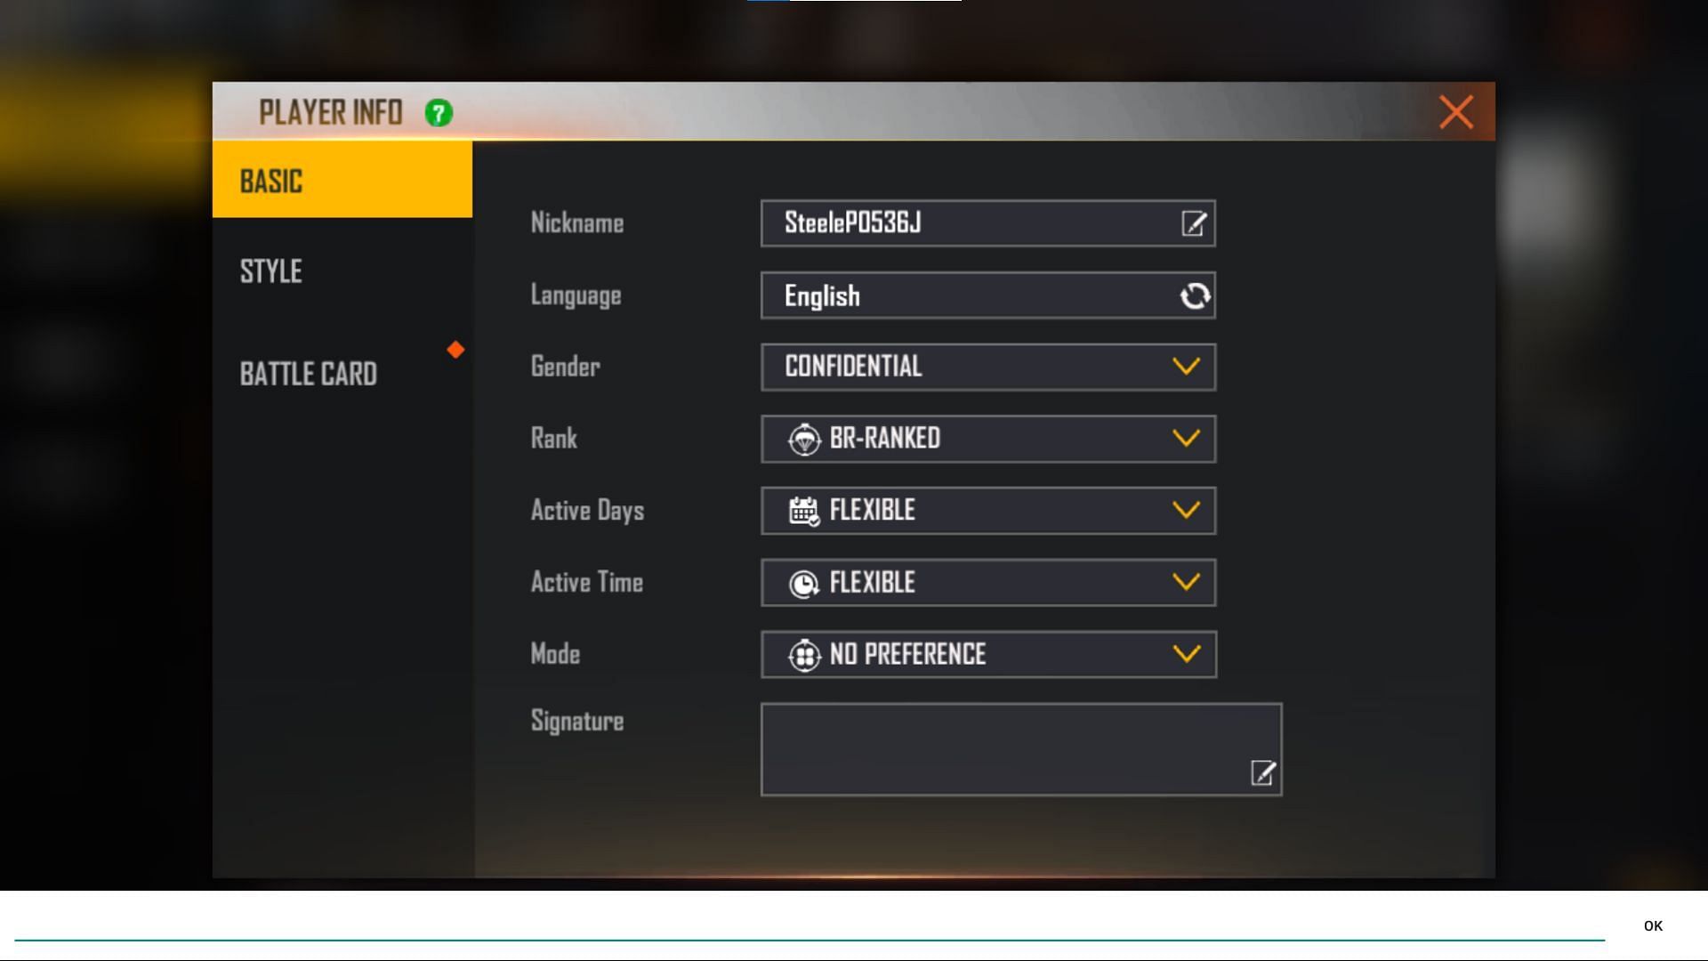Switch to the BATTLE CARD tab

click(307, 372)
